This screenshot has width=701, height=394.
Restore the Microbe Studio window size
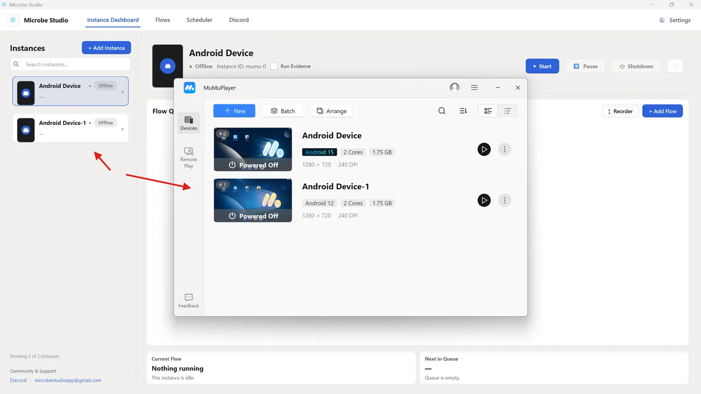coord(672,5)
